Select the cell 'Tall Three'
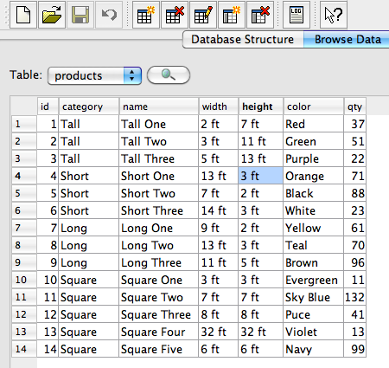Viewport: 389px width, 368px height. (159, 158)
